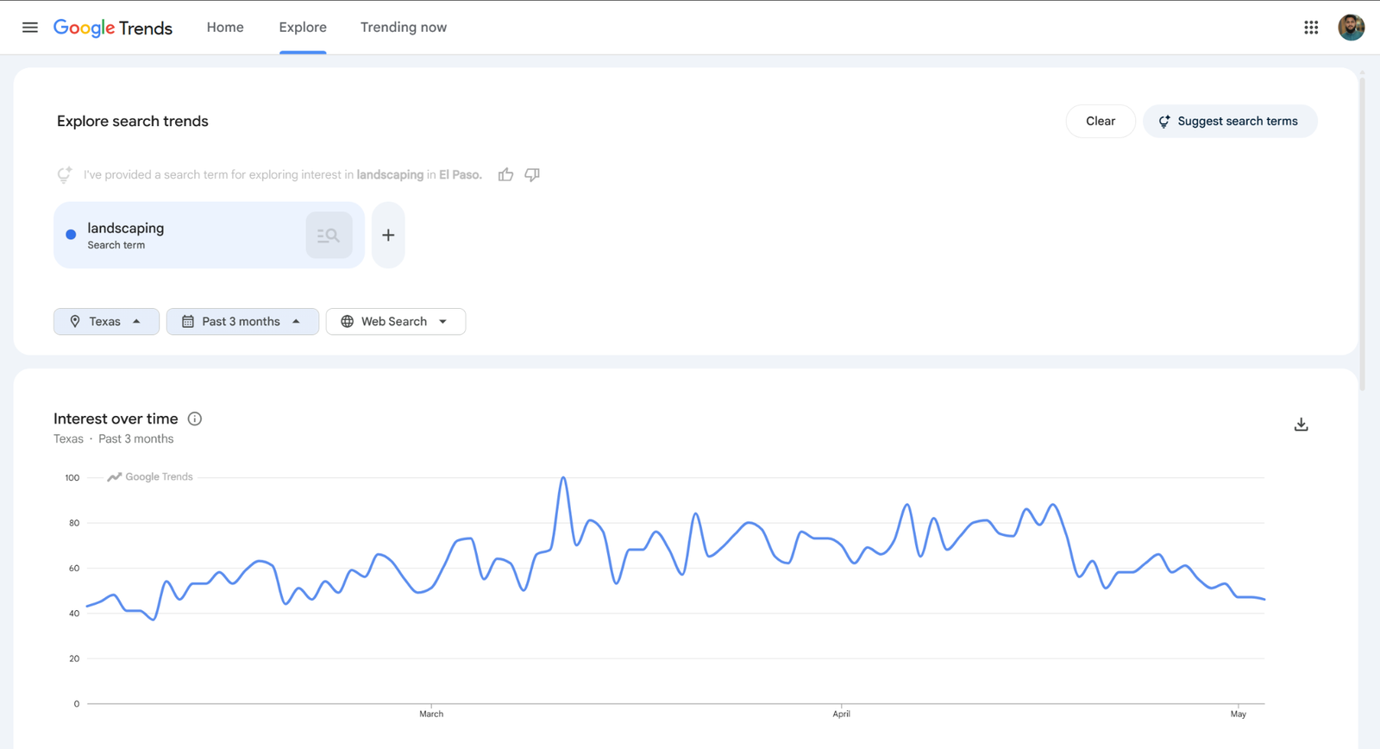Image resolution: width=1380 pixels, height=749 pixels.
Task: Expand the Web Search type dropdown
Action: click(x=396, y=322)
